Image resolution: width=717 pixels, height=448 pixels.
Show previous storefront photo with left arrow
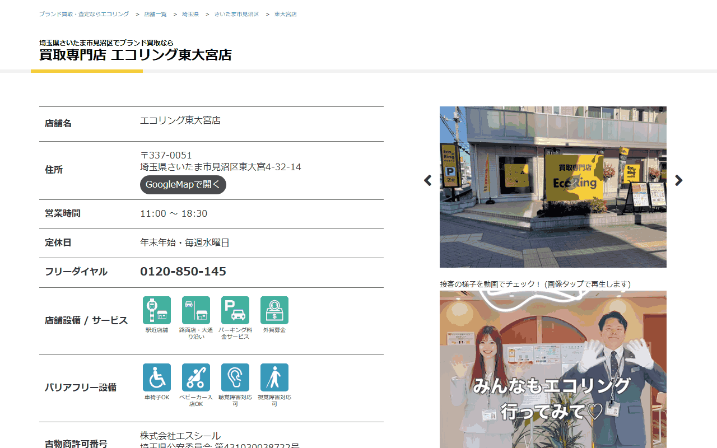click(428, 180)
